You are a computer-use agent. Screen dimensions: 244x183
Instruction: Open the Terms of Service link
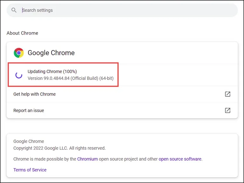click(30, 170)
